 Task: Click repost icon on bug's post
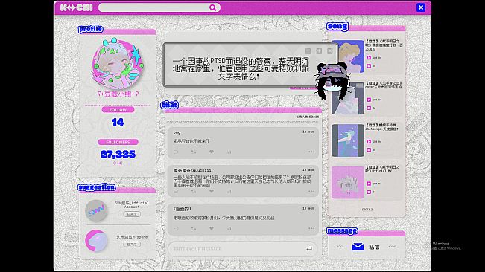tap(194, 152)
